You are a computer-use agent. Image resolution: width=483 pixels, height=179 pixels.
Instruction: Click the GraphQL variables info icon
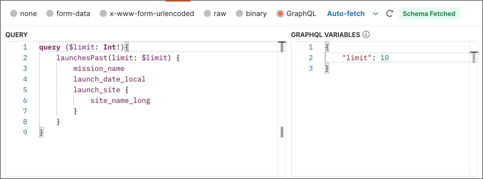pos(366,34)
